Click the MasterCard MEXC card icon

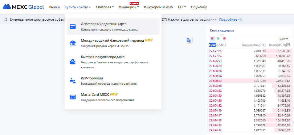point(73,97)
